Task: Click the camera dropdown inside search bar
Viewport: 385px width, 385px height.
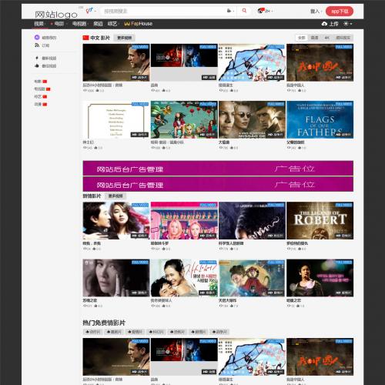Action: pyautogui.click(x=230, y=11)
